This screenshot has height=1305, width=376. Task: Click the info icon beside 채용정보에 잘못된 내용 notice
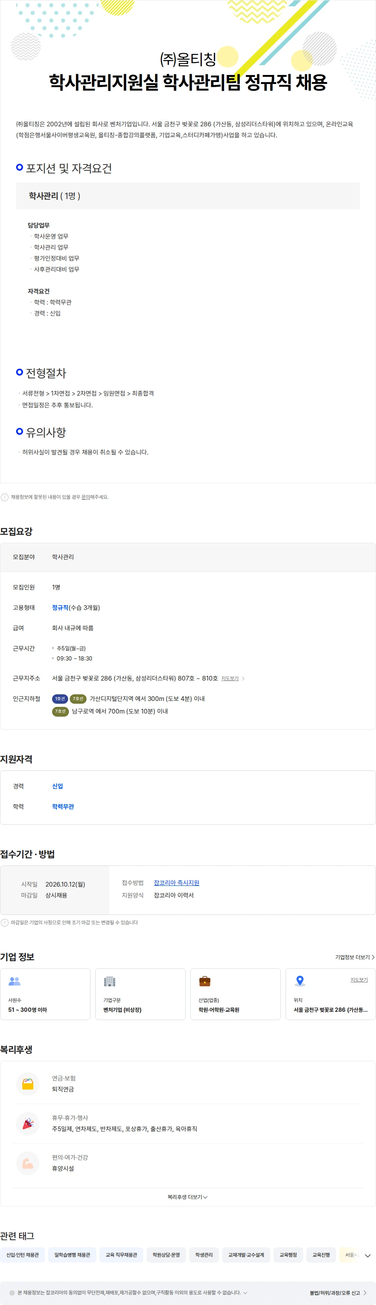click(x=5, y=497)
